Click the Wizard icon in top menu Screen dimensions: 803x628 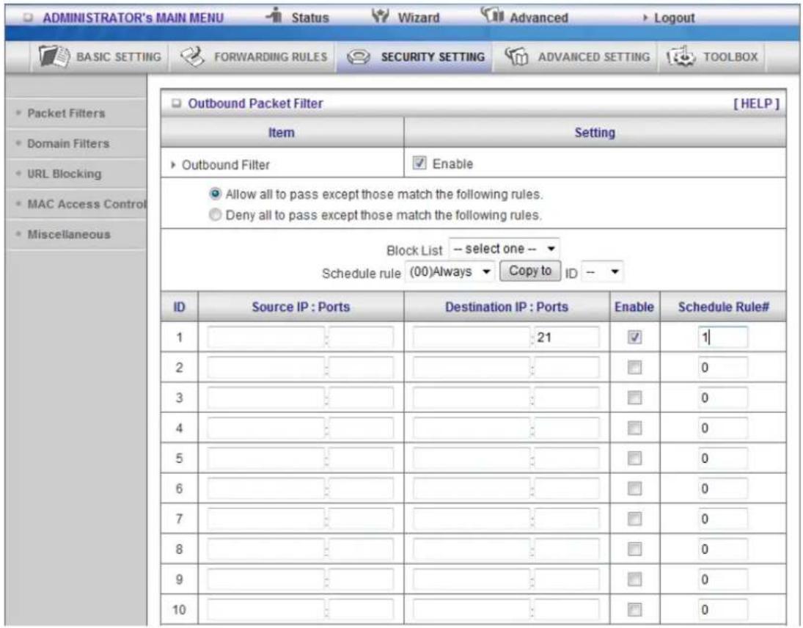[x=380, y=16]
